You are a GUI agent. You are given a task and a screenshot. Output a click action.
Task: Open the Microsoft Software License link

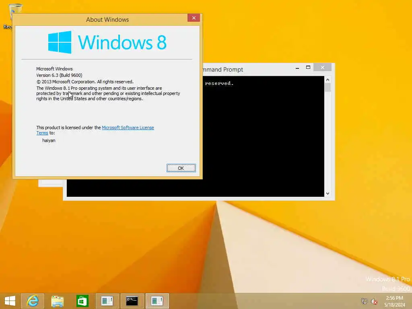pyautogui.click(x=128, y=128)
